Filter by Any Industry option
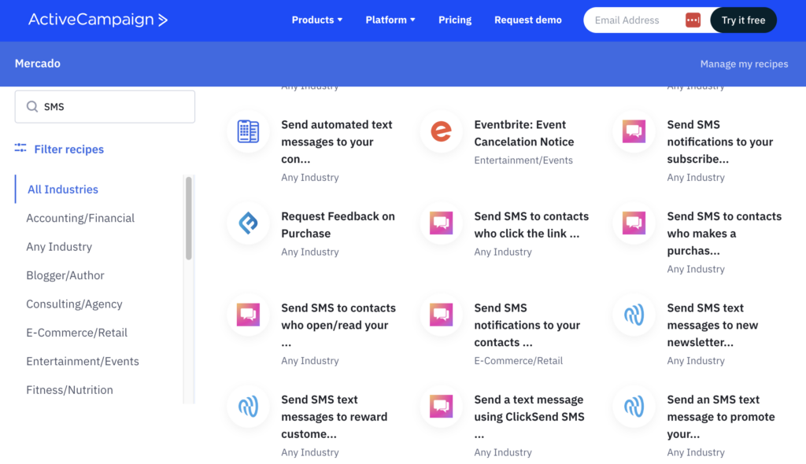 click(x=59, y=247)
